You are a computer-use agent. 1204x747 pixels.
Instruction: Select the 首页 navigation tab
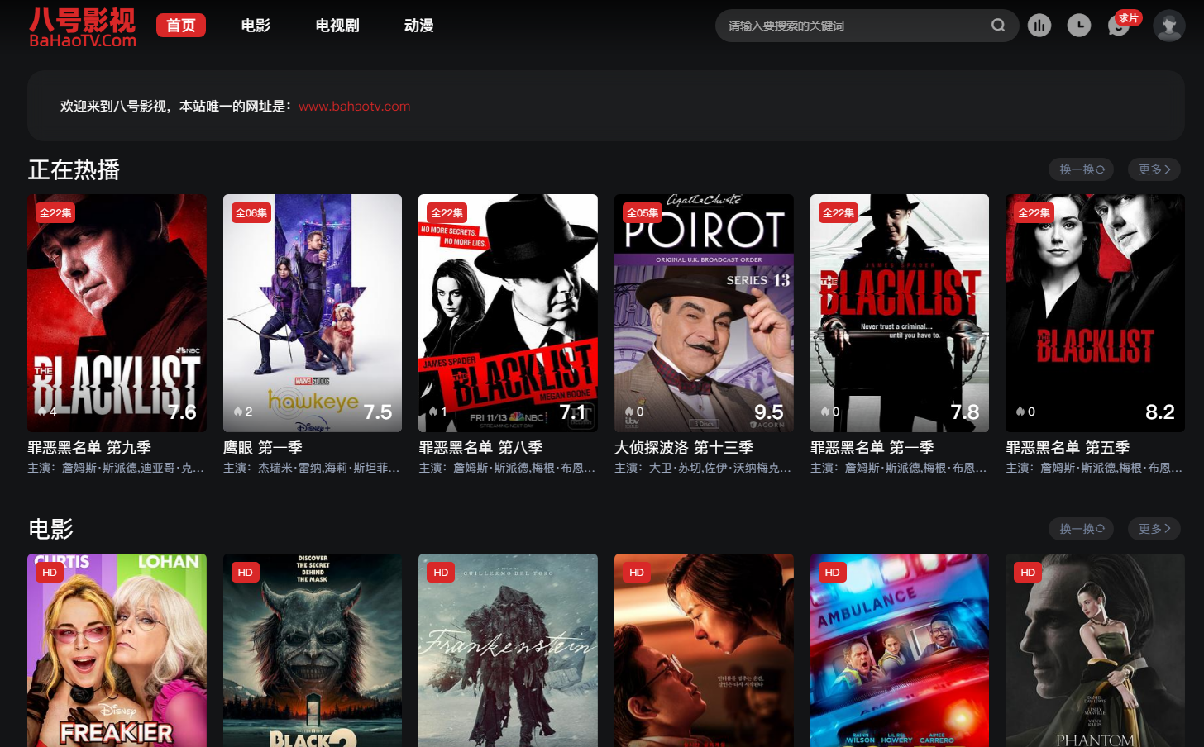(181, 26)
